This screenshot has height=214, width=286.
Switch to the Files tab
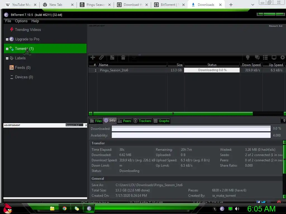click(x=96, y=121)
